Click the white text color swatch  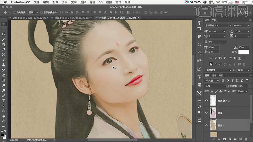point(244,52)
